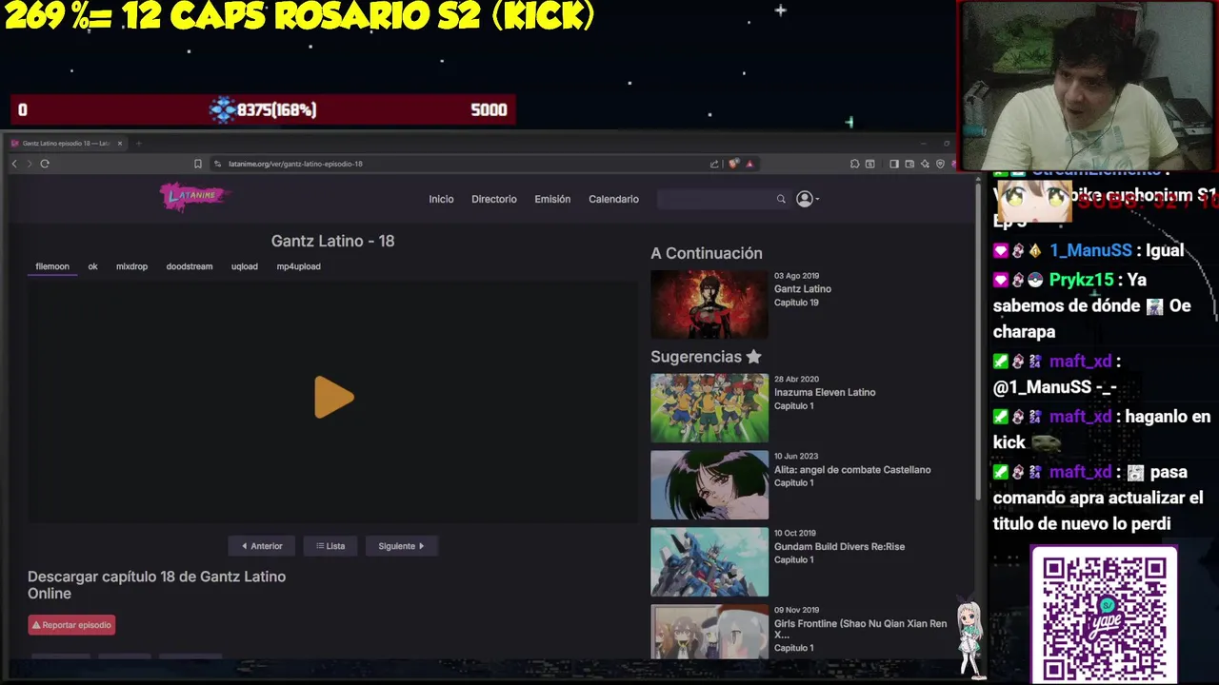
Task: Click the 'A Continuación' heading
Action: tap(707, 253)
